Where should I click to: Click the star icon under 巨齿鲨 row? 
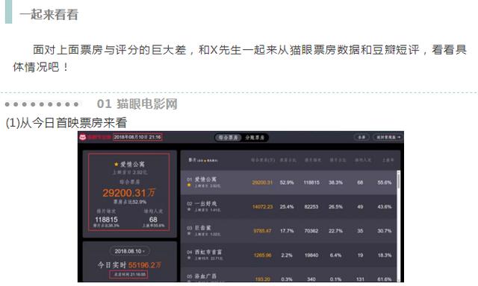[189, 234]
